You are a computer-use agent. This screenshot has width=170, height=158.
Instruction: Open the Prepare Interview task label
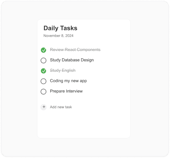click(66, 91)
